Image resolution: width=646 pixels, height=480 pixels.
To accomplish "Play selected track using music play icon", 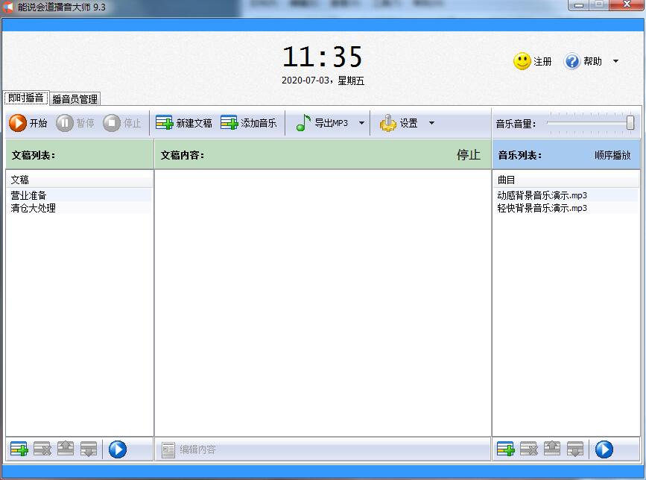I will tap(604, 449).
